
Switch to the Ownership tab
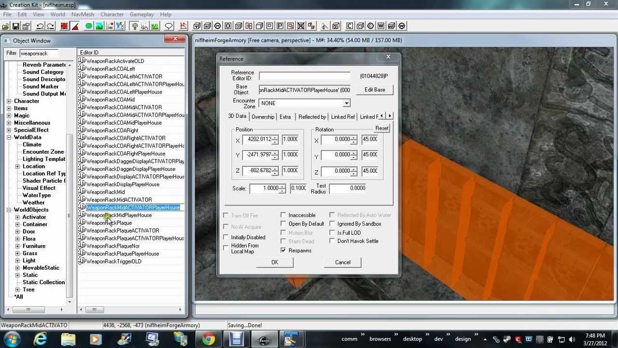click(x=263, y=117)
